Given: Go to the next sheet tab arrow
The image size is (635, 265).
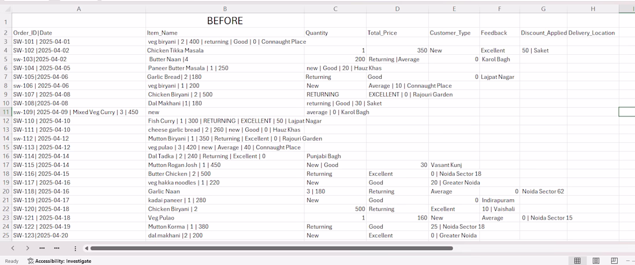Looking at the screenshot, I should pos(28,248).
